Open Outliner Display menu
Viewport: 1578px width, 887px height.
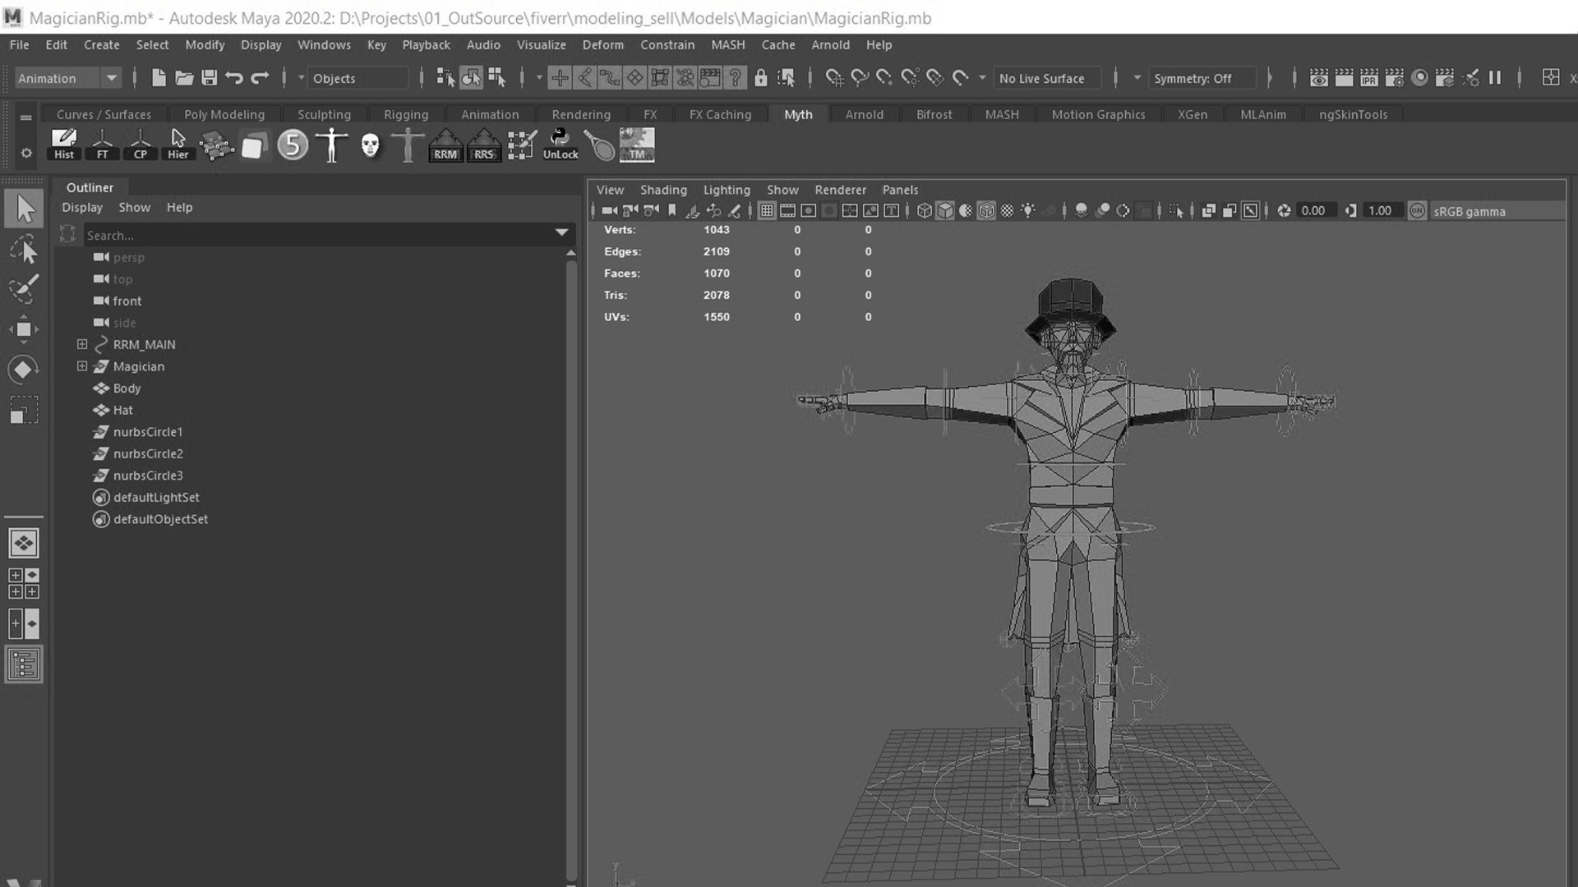point(82,208)
